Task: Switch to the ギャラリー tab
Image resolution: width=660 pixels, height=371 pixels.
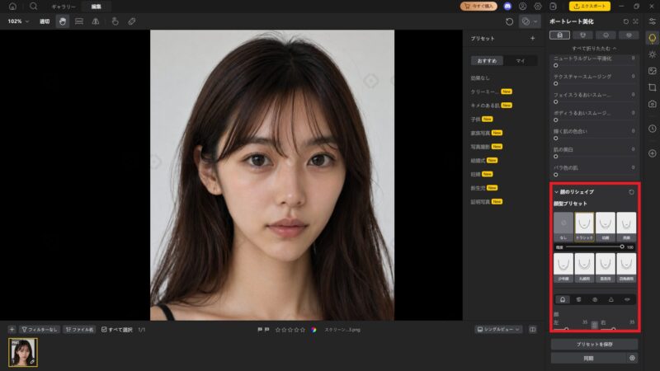Action: click(x=64, y=7)
